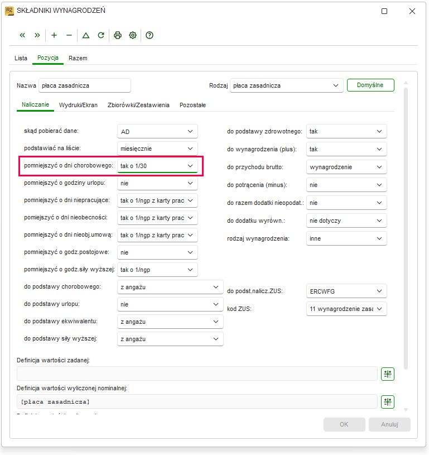Switch to the Lista tab
This screenshot has height=455, width=429.
pos(21,58)
